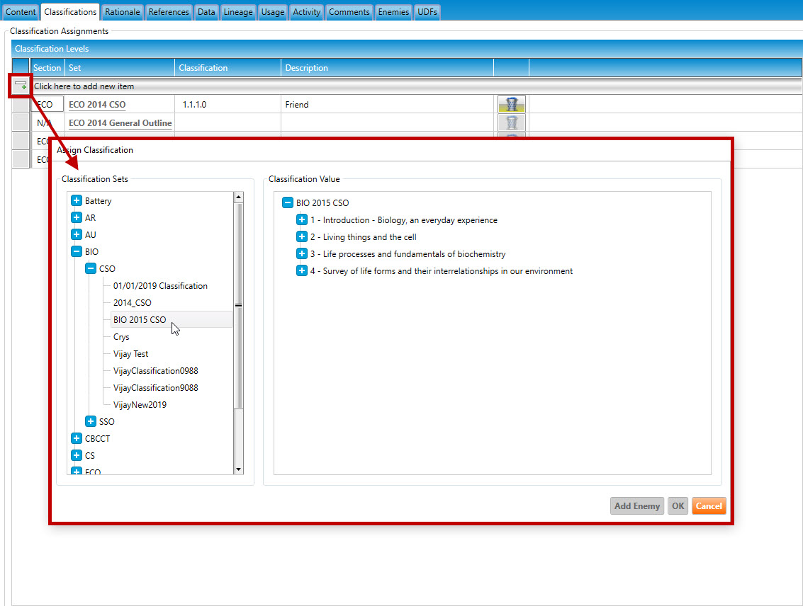The image size is (803, 606).
Task: Click the add new item plus icon
Action: [x=21, y=86]
